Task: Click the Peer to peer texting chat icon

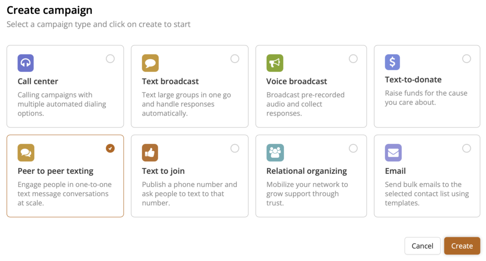Action: pyautogui.click(x=26, y=153)
